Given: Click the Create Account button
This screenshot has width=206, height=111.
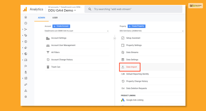Looking at the screenshot, I should 61,26.
